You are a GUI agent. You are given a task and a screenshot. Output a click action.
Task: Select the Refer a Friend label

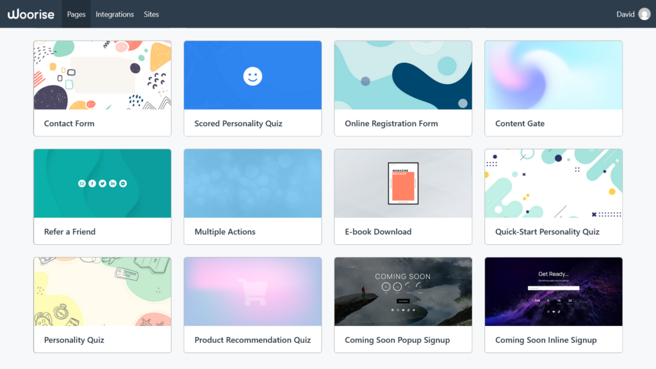tap(70, 232)
